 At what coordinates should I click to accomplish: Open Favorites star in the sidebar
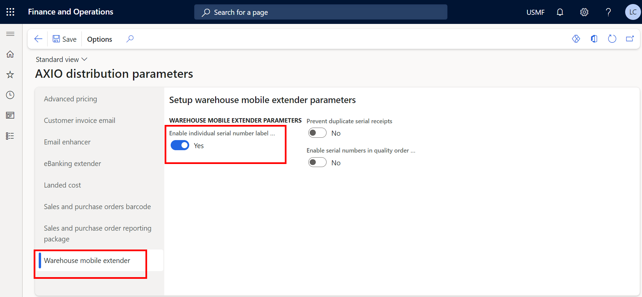[x=10, y=74]
